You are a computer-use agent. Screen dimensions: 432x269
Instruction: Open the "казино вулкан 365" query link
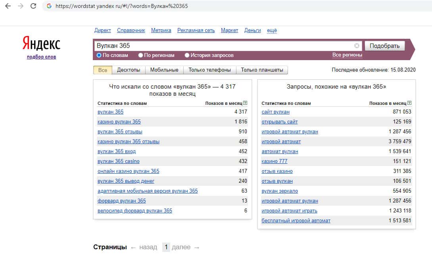click(119, 122)
